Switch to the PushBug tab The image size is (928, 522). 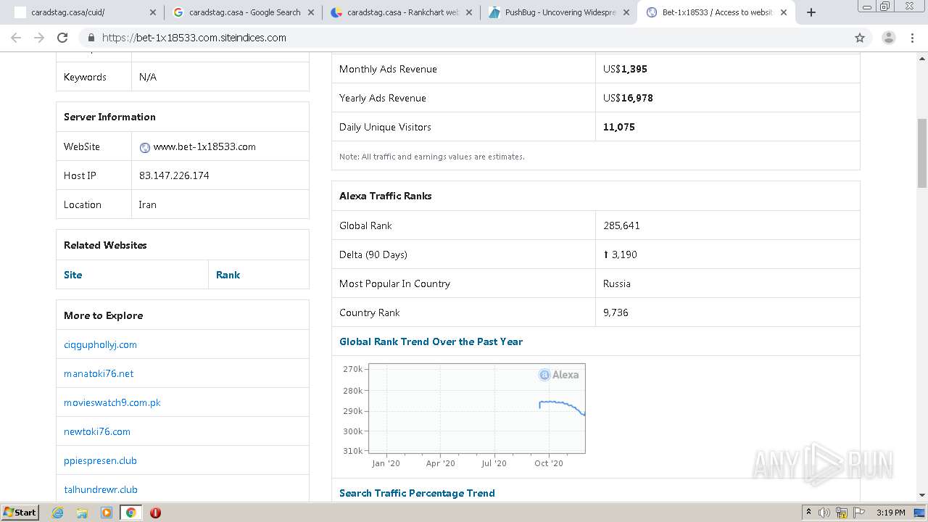point(560,12)
